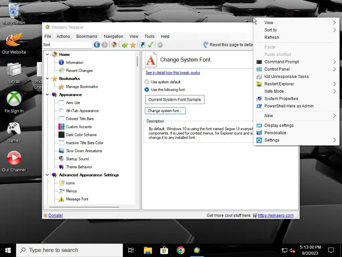This screenshot has width=342, height=257.
Task: Click the Home toolbar icon
Action: click(x=114, y=45)
